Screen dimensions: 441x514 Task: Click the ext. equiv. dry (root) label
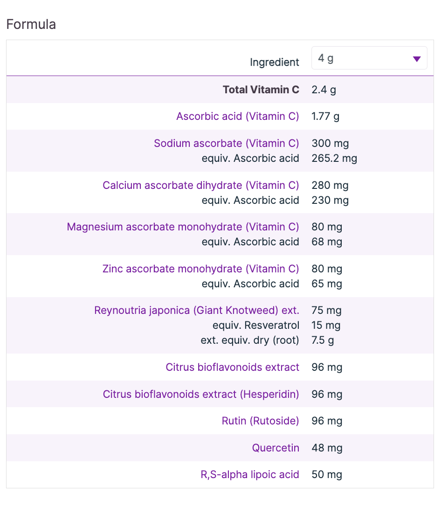click(x=250, y=340)
